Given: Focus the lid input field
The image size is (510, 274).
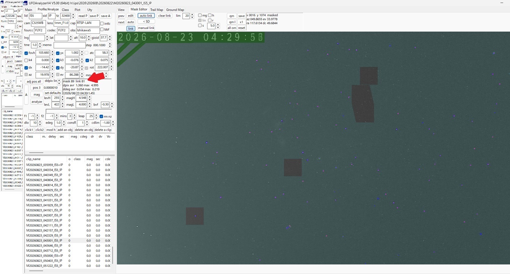Looking at the screenshot, I should (35, 16).
